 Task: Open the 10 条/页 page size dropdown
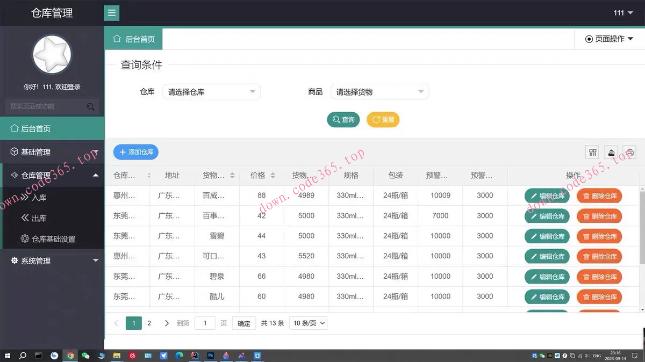click(x=308, y=323)
